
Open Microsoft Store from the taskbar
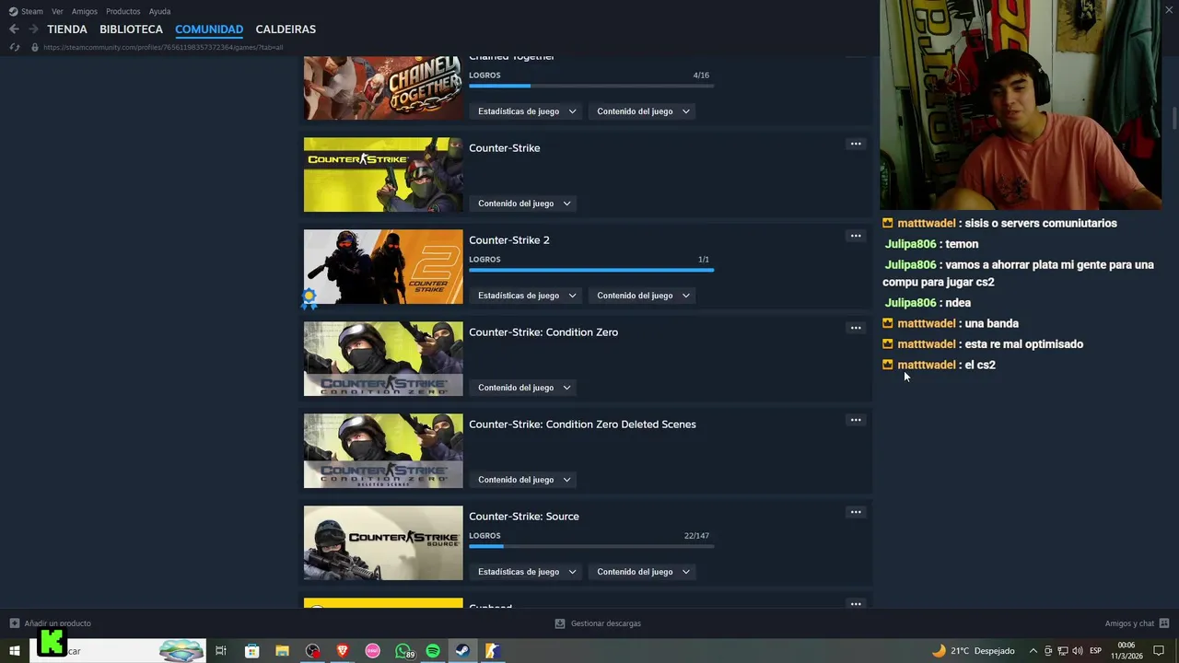pos(251,651)
